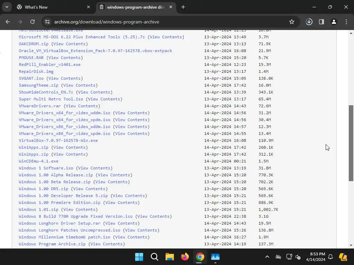Open Win1Apps.zip link

[x=34, y=147]
